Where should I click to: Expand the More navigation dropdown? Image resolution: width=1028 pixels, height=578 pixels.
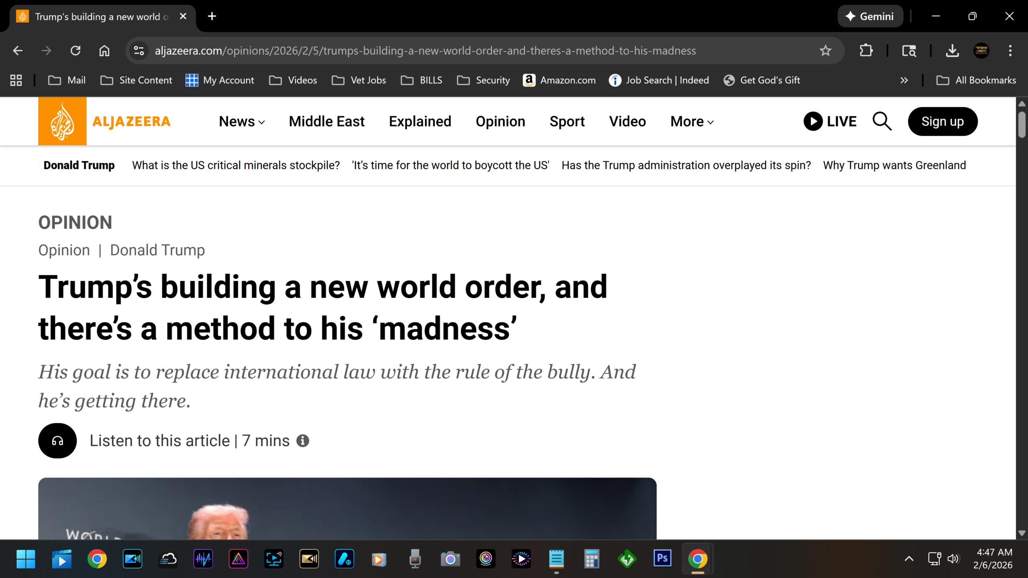pos(692,121)
